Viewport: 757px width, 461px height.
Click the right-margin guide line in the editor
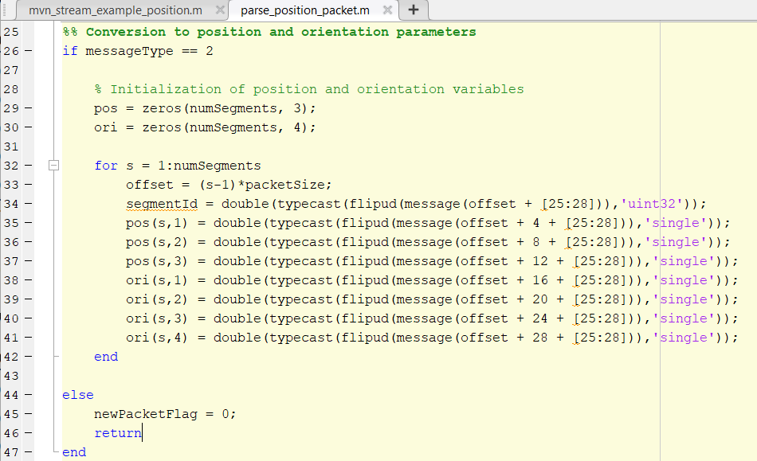pyautogui.click(x=660, y=239)
